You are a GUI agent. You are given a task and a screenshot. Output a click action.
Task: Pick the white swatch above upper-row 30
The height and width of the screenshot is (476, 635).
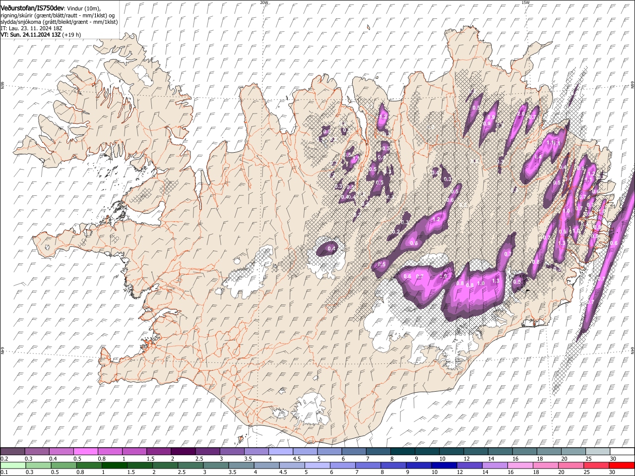(x=623, y=452)
